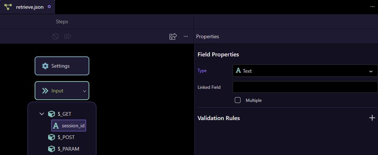378x155 pixels.
Task: Click the Linked Field input box
Action: [x=305, y=87]
